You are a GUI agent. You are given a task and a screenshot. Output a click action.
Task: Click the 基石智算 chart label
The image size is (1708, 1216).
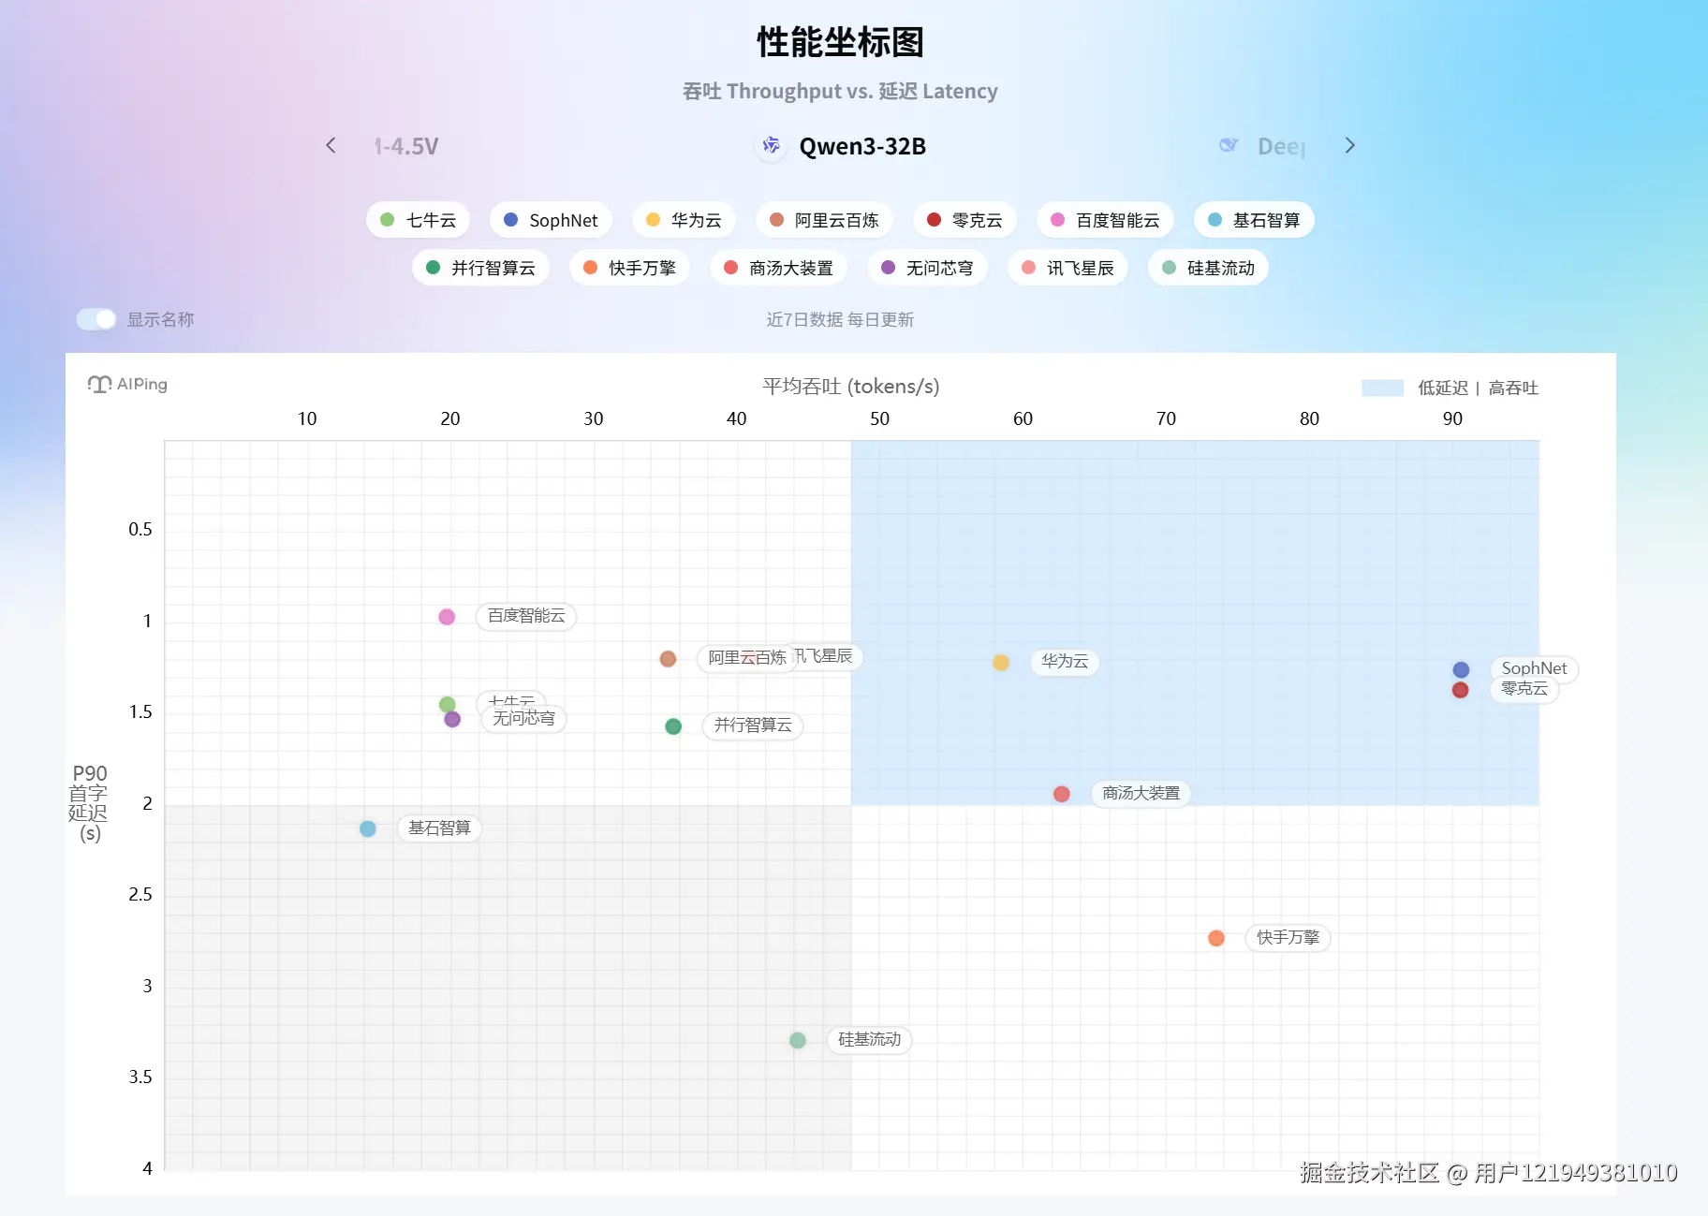point(439,828)
